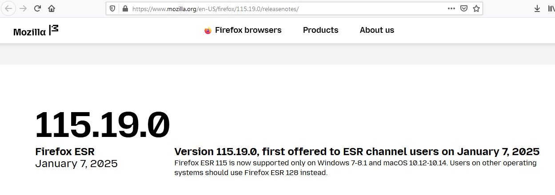Open the downloads panel arrow
Screen dimensions: 555x195
pyautogui.click(x=537, y=8)
